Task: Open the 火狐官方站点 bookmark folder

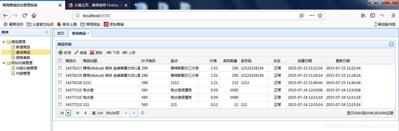Action: click(x=40, y=24)
